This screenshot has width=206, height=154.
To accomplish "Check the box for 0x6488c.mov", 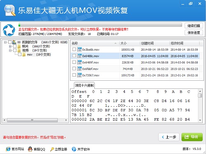I will pos(74,56).
